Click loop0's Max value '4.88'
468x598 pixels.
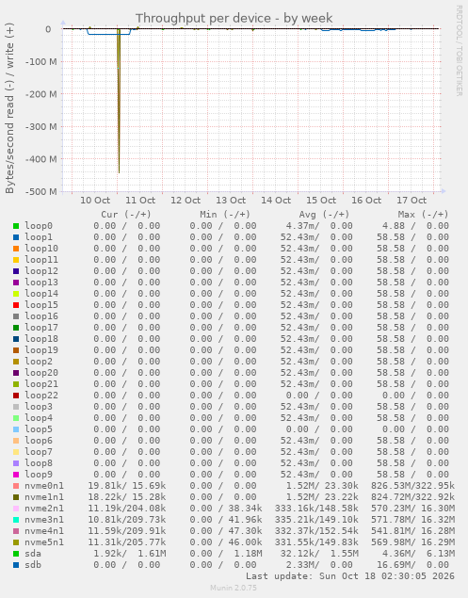click(394, 226)
